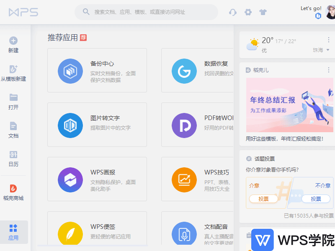Open the weather card options menu
The height and width of the screenshot is (251, 335).
point(329,40)
